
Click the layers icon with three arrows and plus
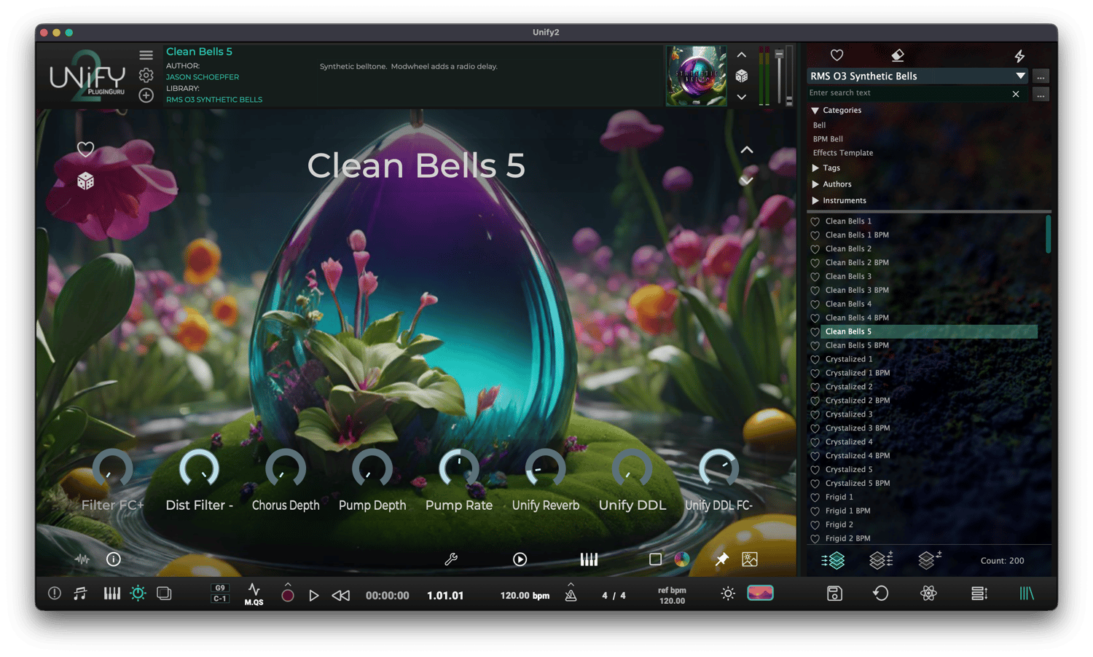click(881, 560)
